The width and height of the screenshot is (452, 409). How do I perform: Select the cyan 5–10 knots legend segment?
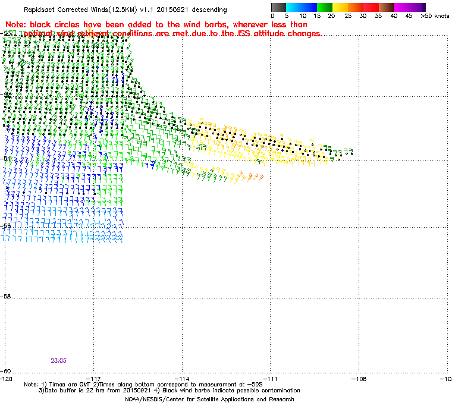[294, 7]
